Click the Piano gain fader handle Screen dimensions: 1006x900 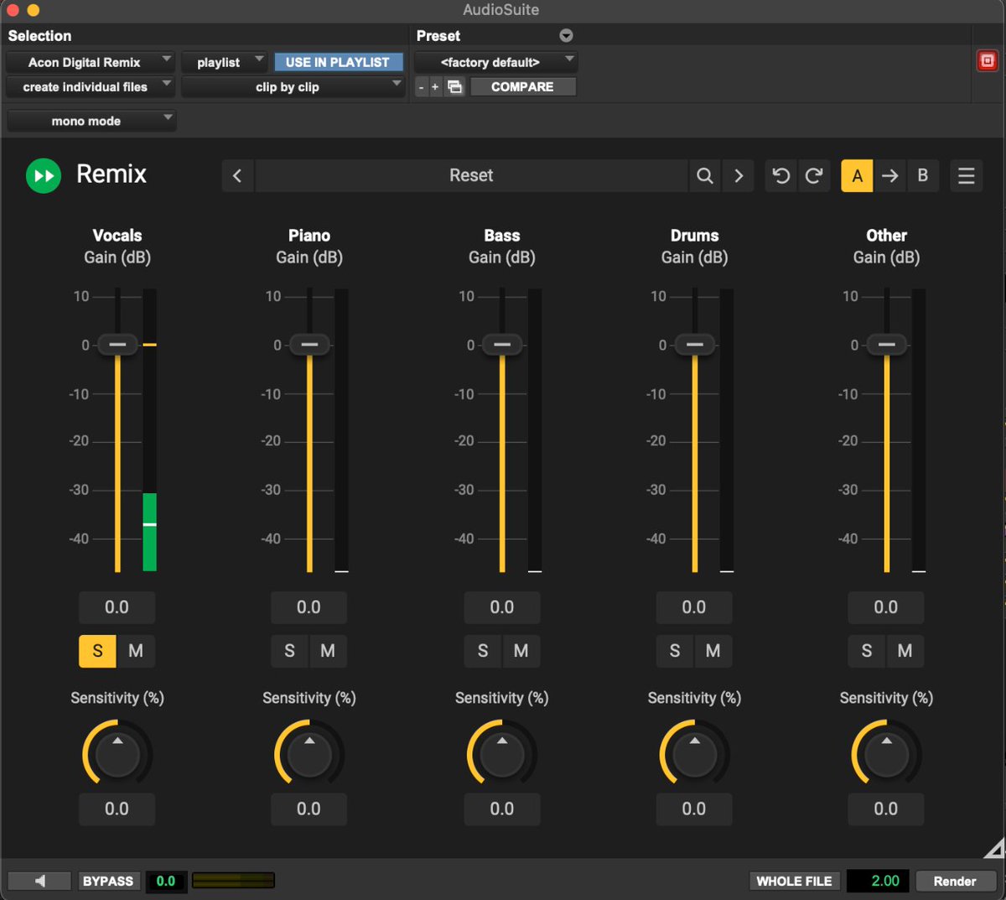(309, 345)
